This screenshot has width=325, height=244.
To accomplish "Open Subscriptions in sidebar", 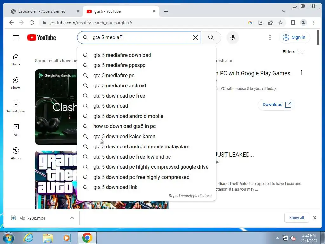I will pos(16,107).
